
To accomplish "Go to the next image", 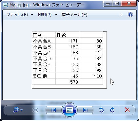I will [x=85, y=110].
